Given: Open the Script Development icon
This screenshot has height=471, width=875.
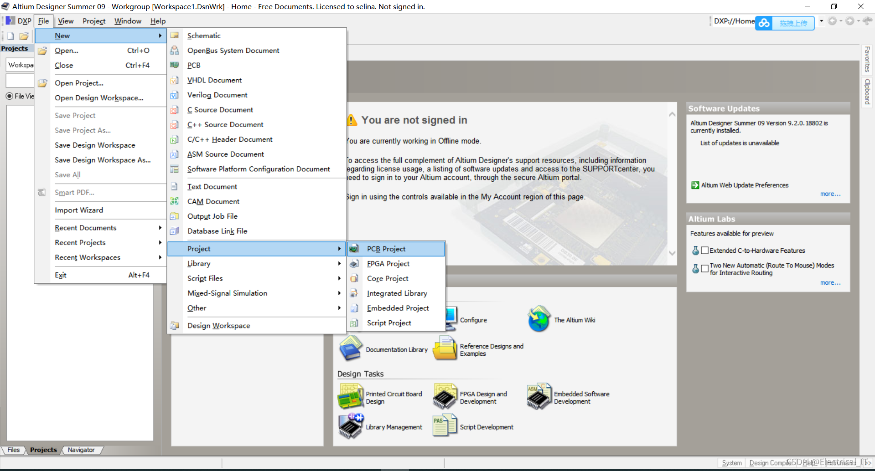Looking at the screenshot, I should [445, 425].
